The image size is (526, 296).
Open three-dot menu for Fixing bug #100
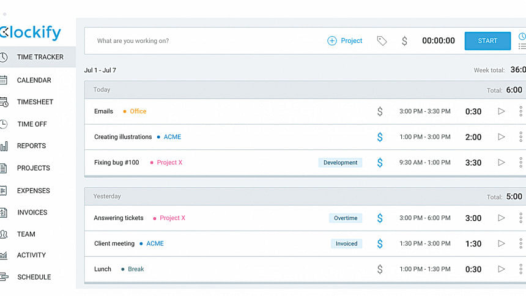point(521,163)
